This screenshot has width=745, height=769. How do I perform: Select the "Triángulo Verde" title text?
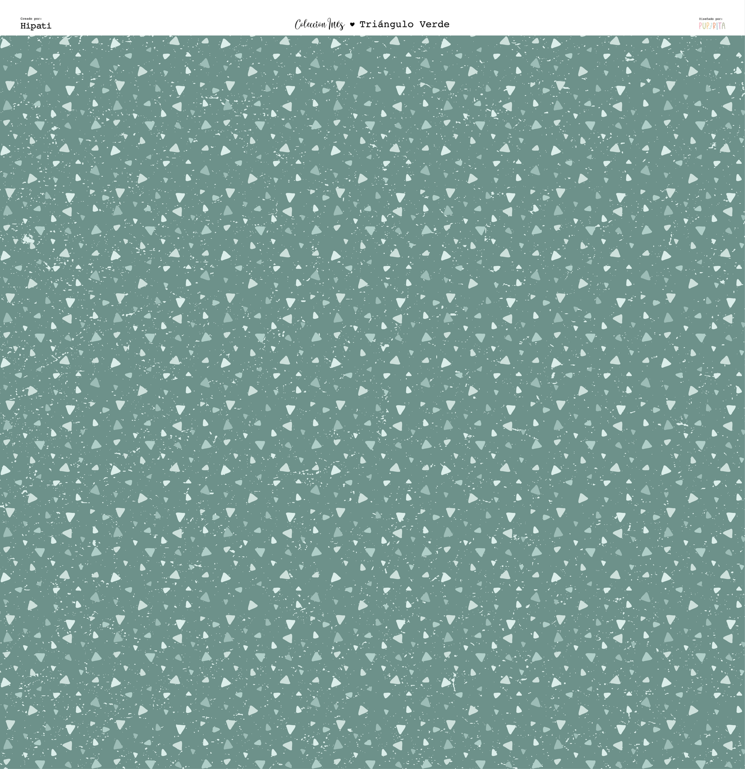[404, 24]
